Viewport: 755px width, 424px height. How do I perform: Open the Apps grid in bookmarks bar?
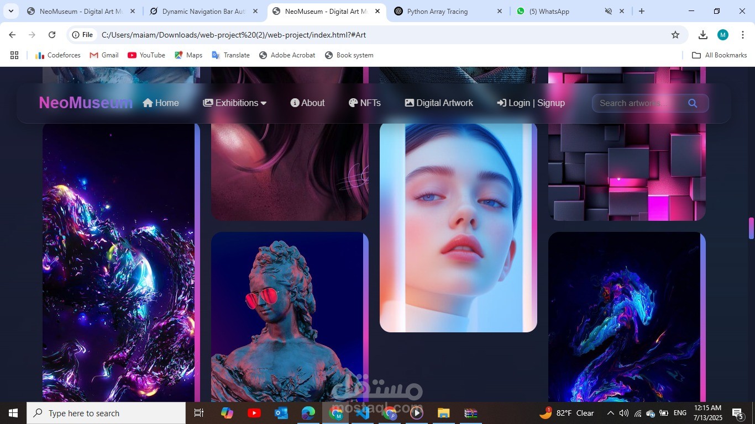14,55
